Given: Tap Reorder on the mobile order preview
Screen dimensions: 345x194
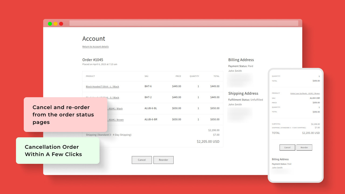Looking at the screenshot, I should [304, 147].
